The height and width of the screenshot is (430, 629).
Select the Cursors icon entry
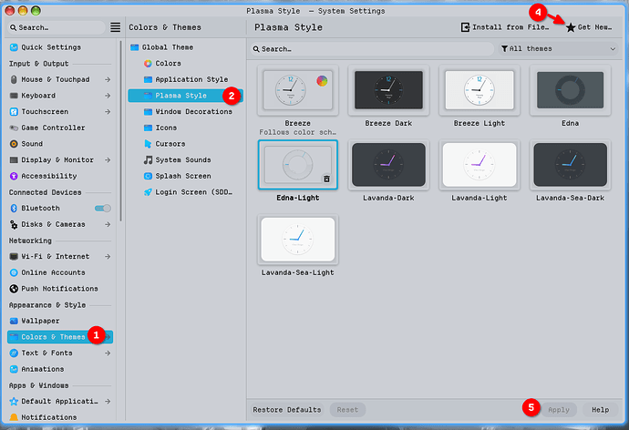[149, 144]
